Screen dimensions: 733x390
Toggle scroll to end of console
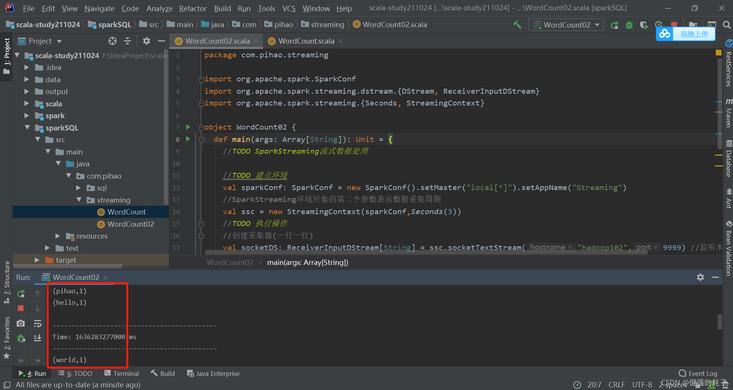(38, 338)
